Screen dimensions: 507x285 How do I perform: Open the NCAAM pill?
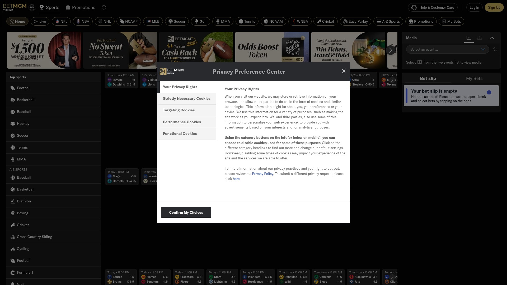click(273, 21)
